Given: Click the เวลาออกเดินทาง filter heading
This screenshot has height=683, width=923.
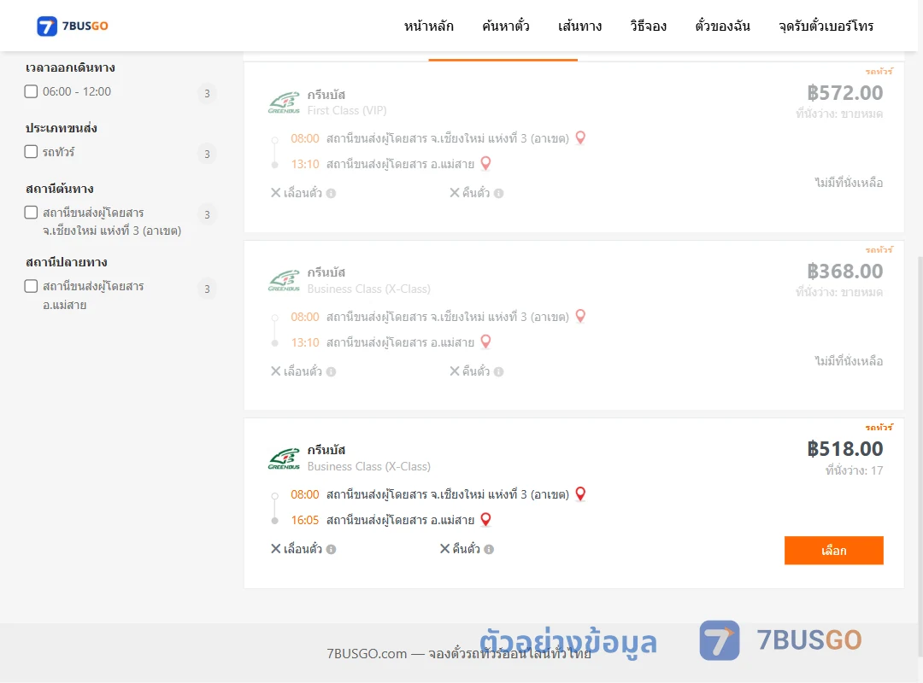Looking at the screenshot, I should click(70, 67).
